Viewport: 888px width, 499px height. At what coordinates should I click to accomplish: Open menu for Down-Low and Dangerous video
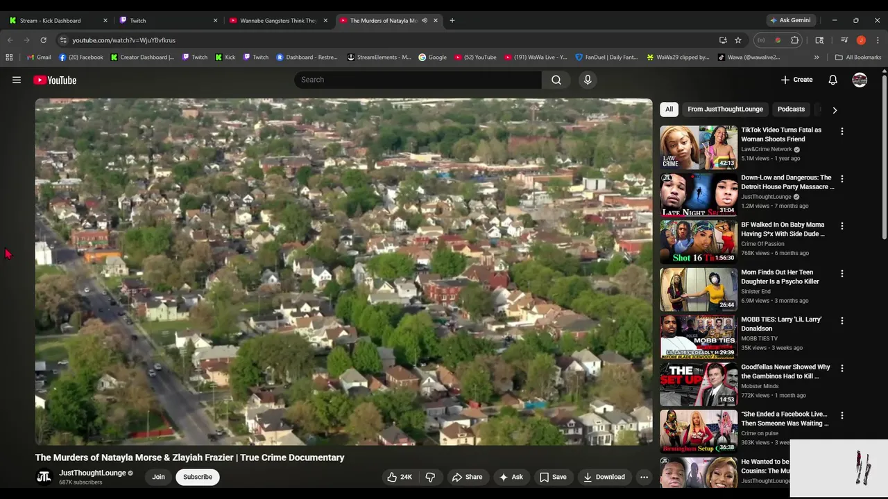(x=842, y=179)
